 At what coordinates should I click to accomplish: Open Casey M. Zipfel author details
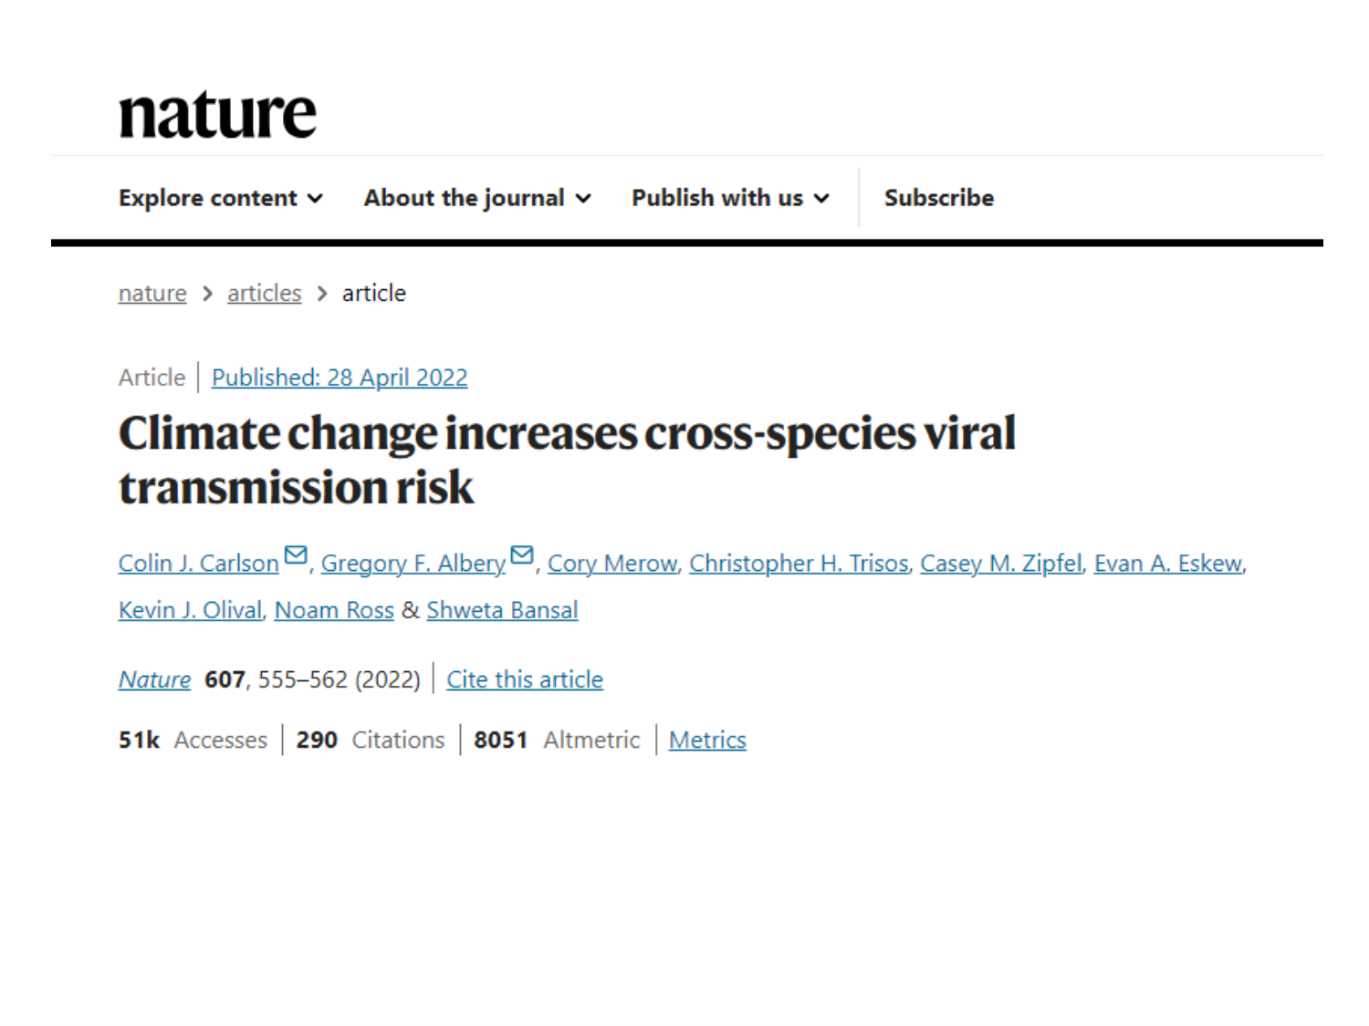tap(1000, 564)
